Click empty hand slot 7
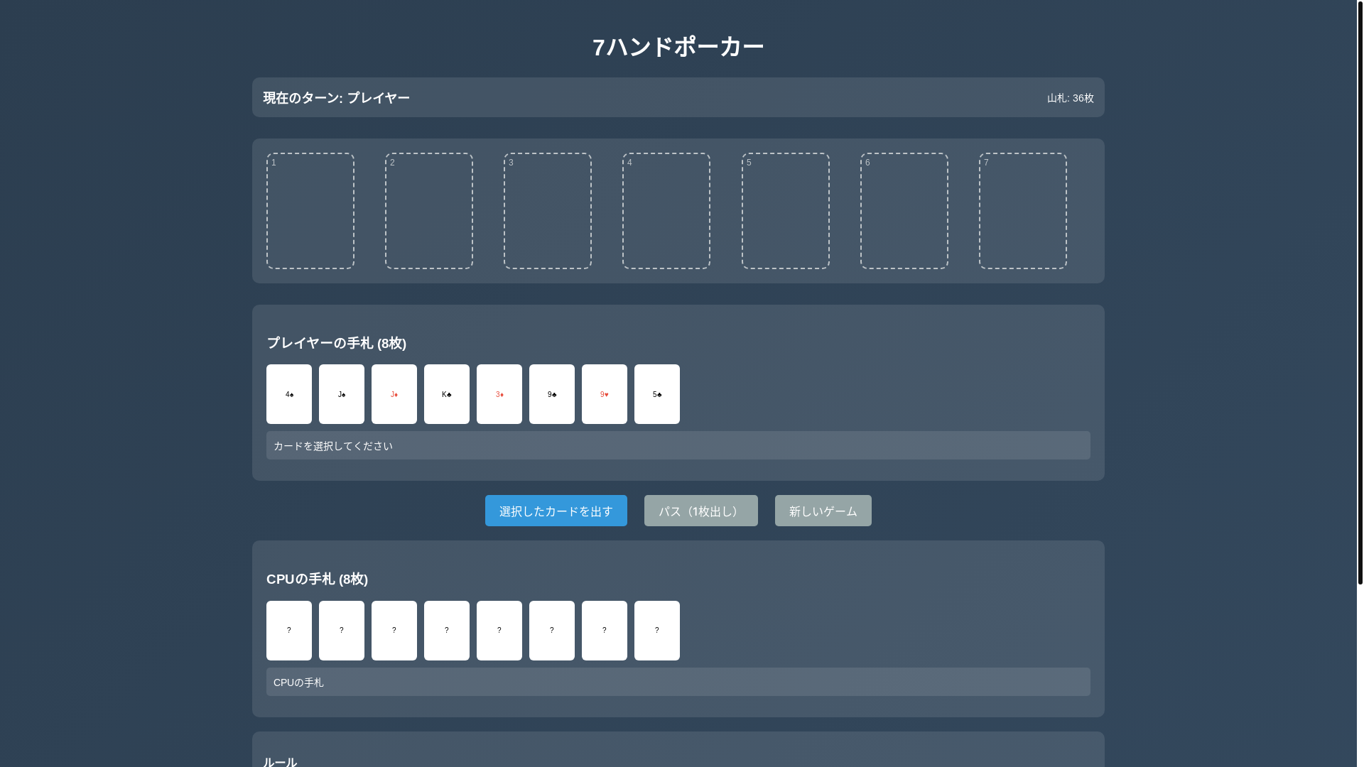Image resolution: width=1364 pixels, height=767 pixels. coord(1022,211)
